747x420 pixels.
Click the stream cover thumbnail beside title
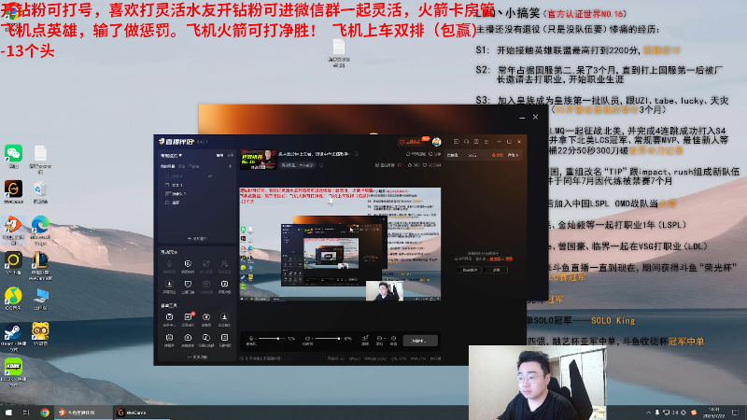pyautogui.click(x=258, y=159)
